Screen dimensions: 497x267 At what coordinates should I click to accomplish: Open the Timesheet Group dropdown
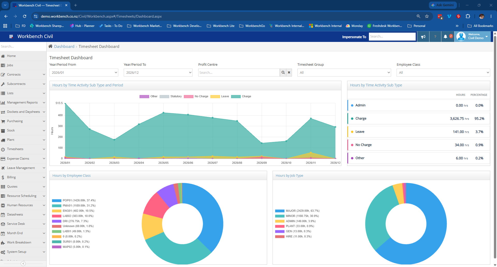[x=344, y=72]
